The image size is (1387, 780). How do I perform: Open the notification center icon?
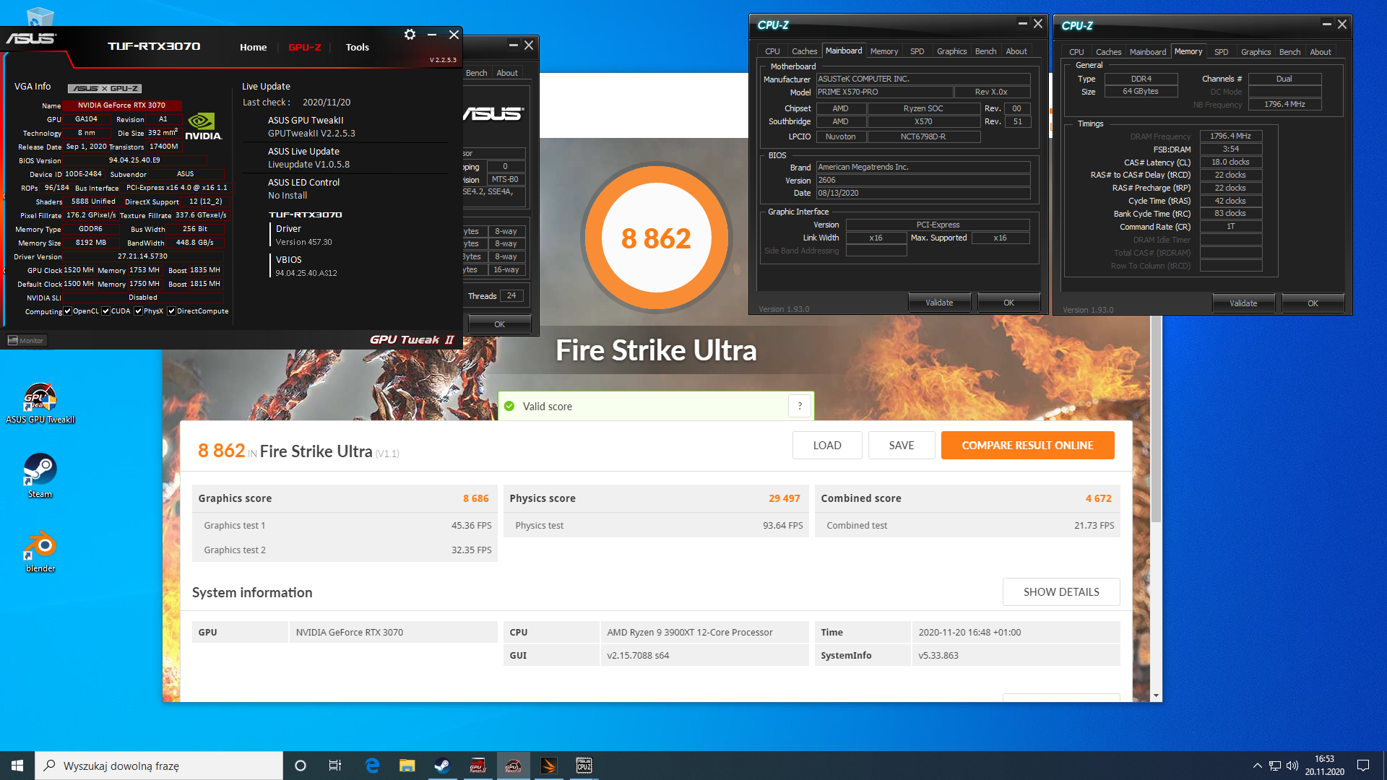pyautogui.click(x=1363, y=766)
